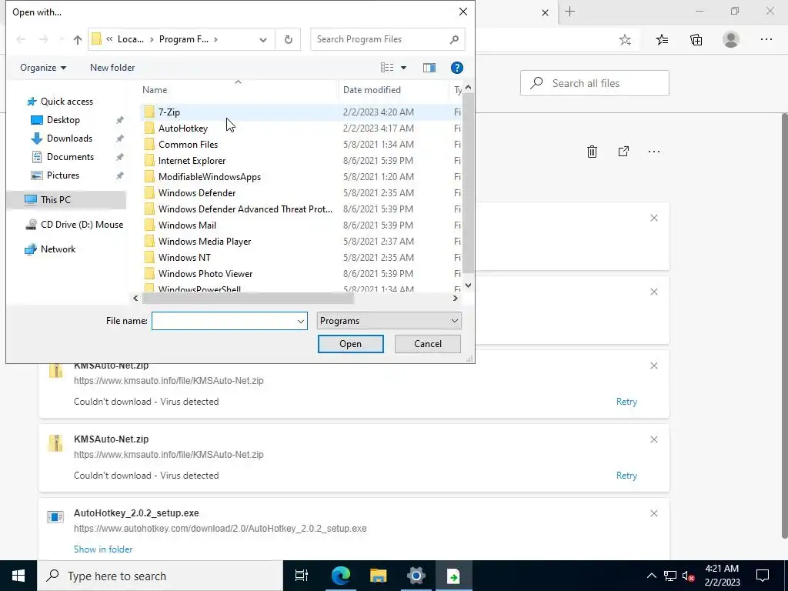
Task: Open Edge Collections icon
Action: coord(696,40)
